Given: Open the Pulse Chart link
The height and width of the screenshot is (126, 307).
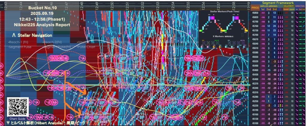Looking at the screenshot, I should point(88,47).
